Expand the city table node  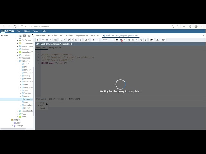pos(20,67)
